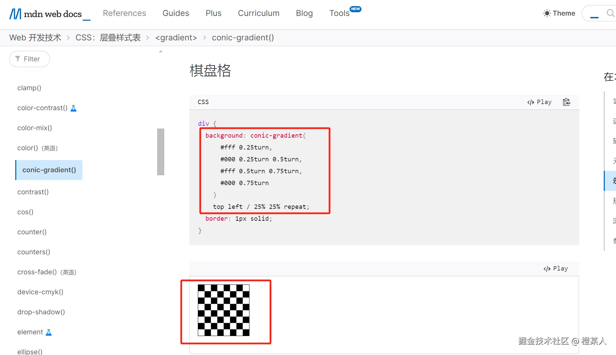The height and width of the screenshot is (355, 616).
Task: Click the sidebar Filter input field
Action: tap(30, 59)
